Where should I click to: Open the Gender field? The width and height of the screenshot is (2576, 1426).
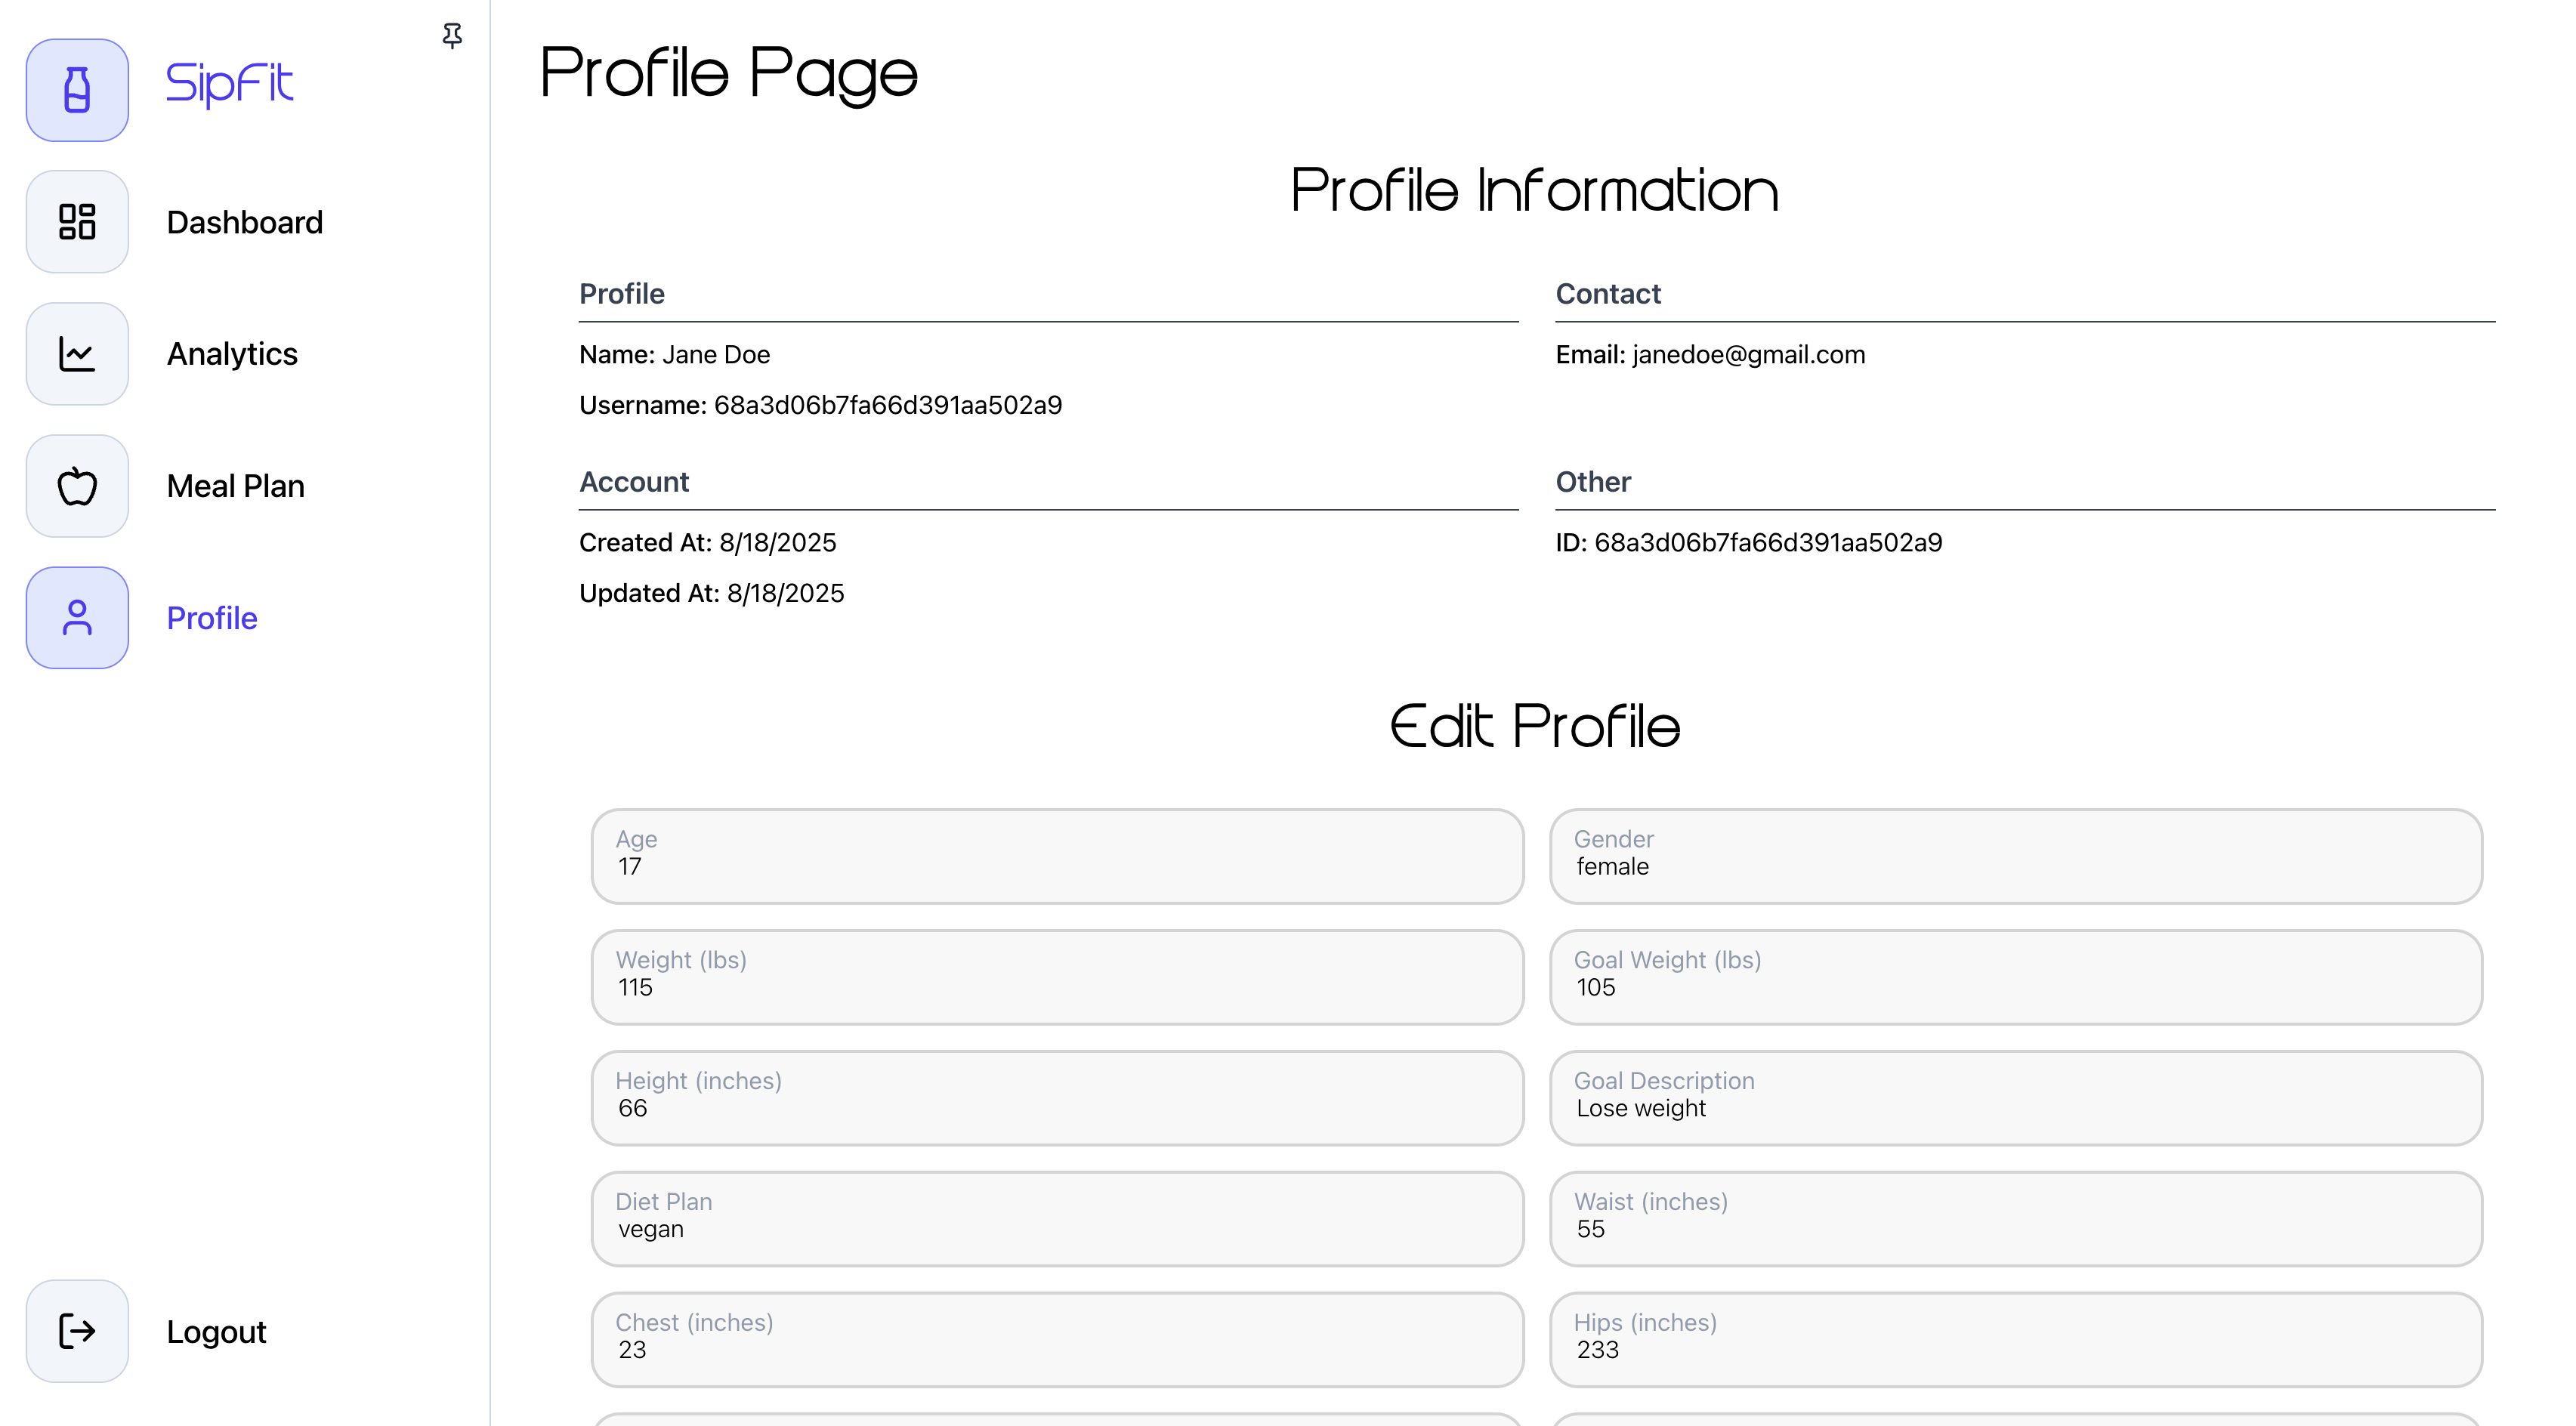[x=2016, y=856]
